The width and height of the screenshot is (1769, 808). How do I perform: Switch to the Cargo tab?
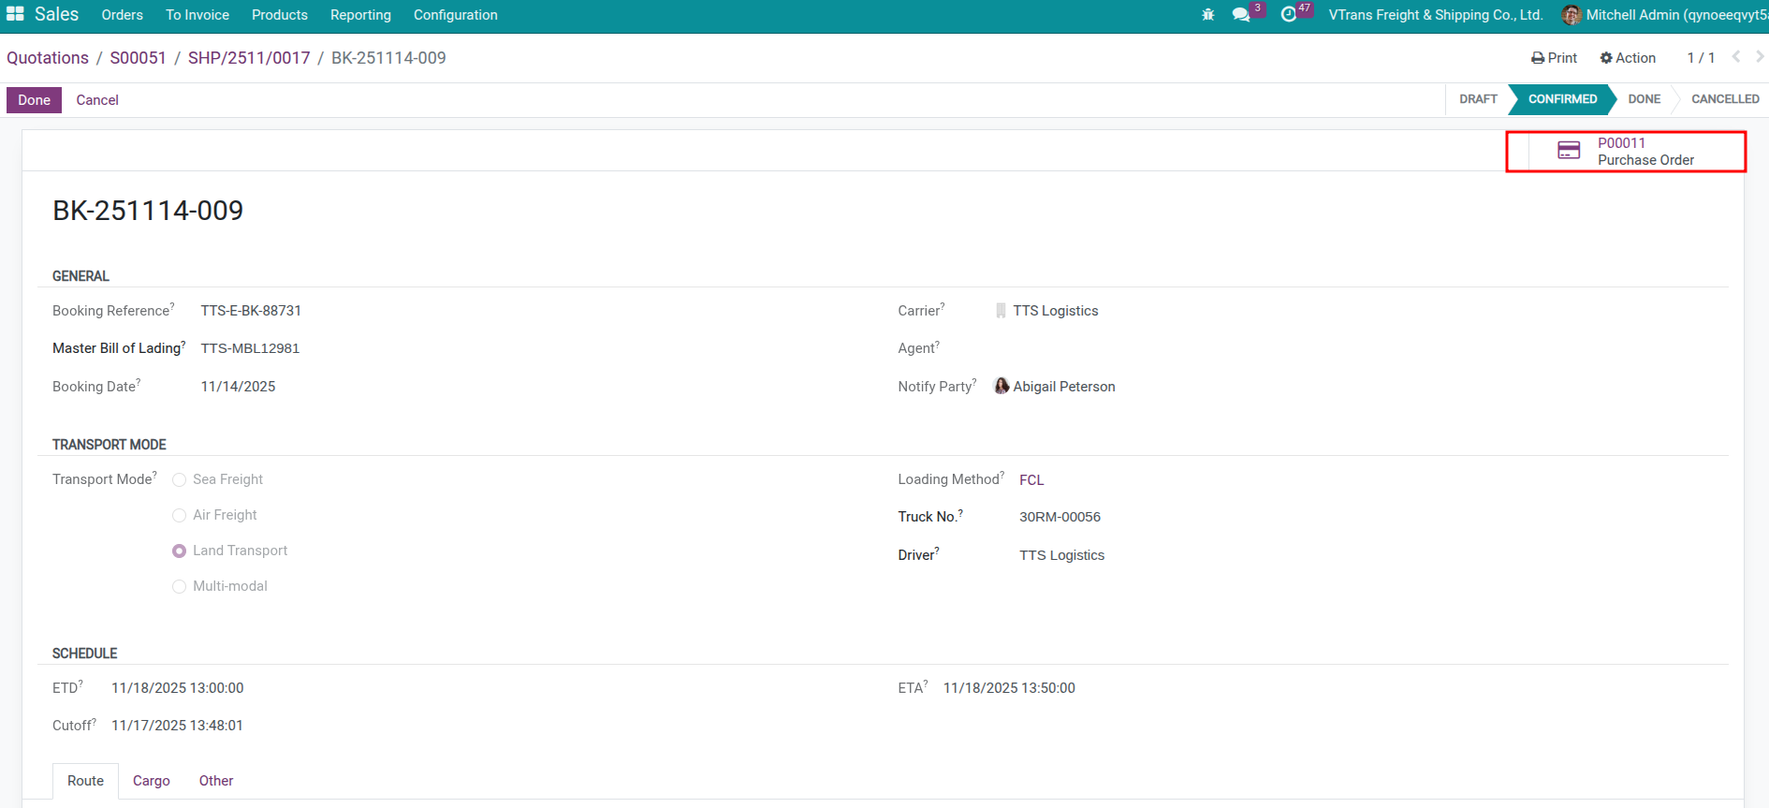pos(152,781)
